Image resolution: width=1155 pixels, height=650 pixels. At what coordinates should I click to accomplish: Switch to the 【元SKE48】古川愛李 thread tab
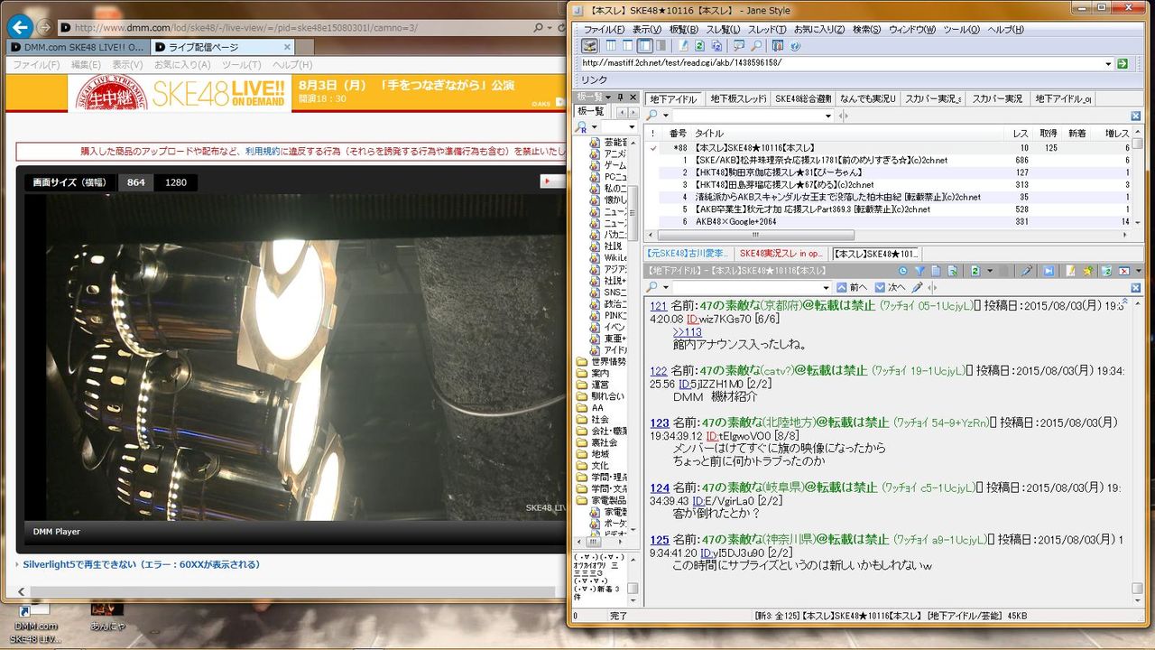(x=688, y=254)
